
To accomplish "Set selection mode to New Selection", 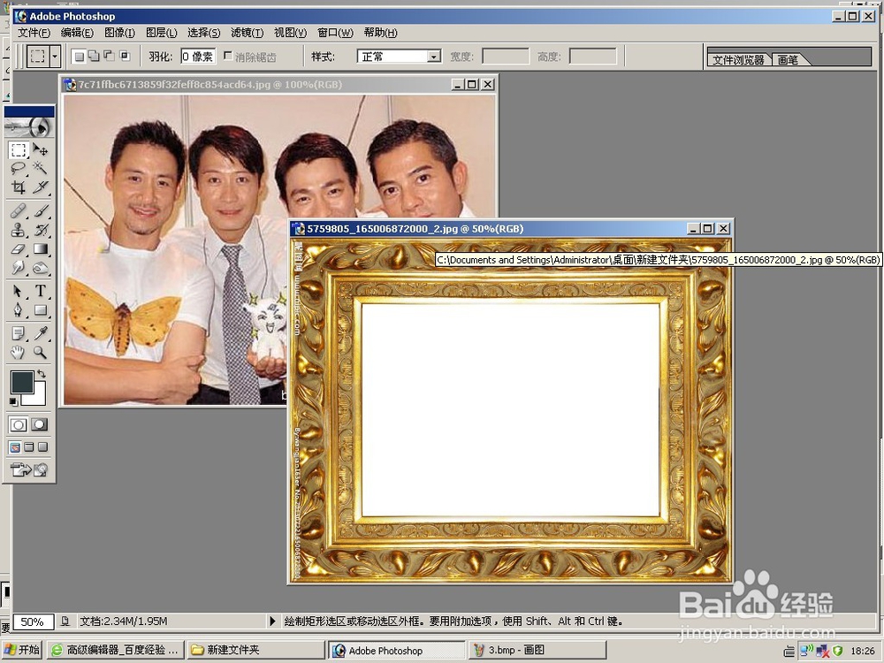I will (x=80, y=57).
